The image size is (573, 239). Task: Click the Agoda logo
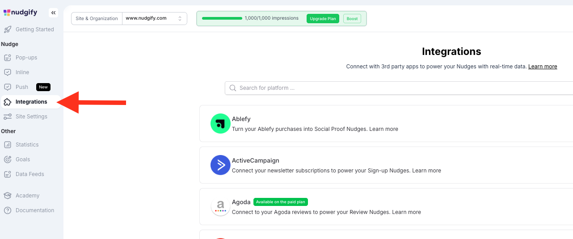220,206
